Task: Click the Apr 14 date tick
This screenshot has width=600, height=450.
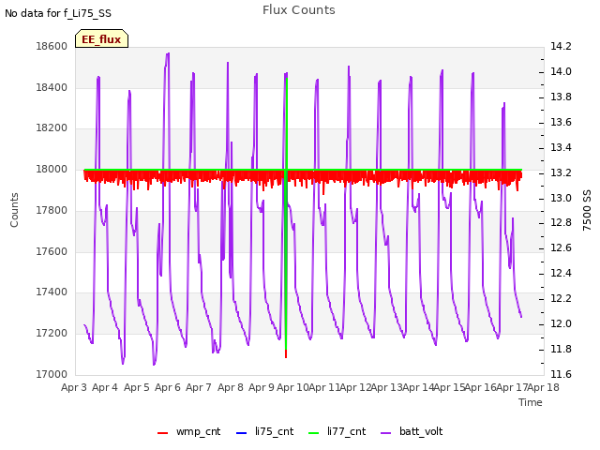Action: [x=418, y=387]
